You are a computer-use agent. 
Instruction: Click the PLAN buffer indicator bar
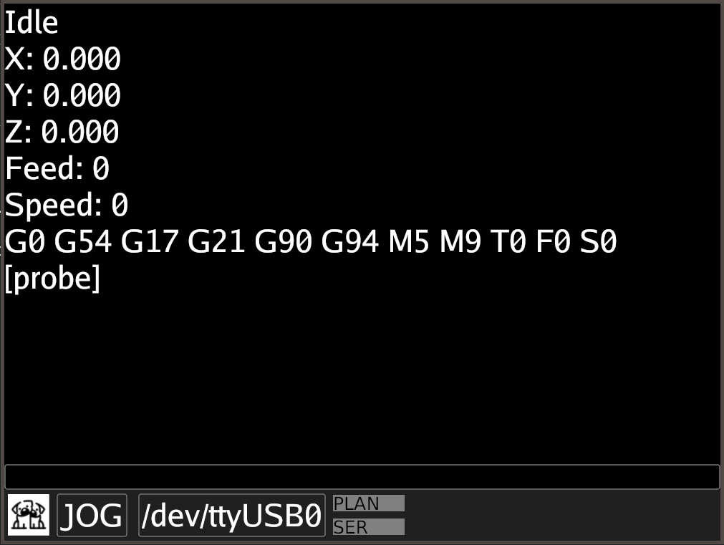tap(369, 503)
